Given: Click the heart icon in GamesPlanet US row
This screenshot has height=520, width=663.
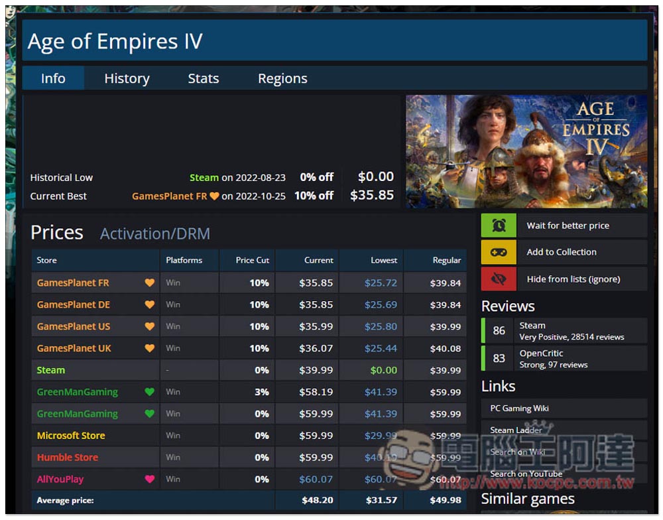Looking at the screenshot, I should 149,326.
